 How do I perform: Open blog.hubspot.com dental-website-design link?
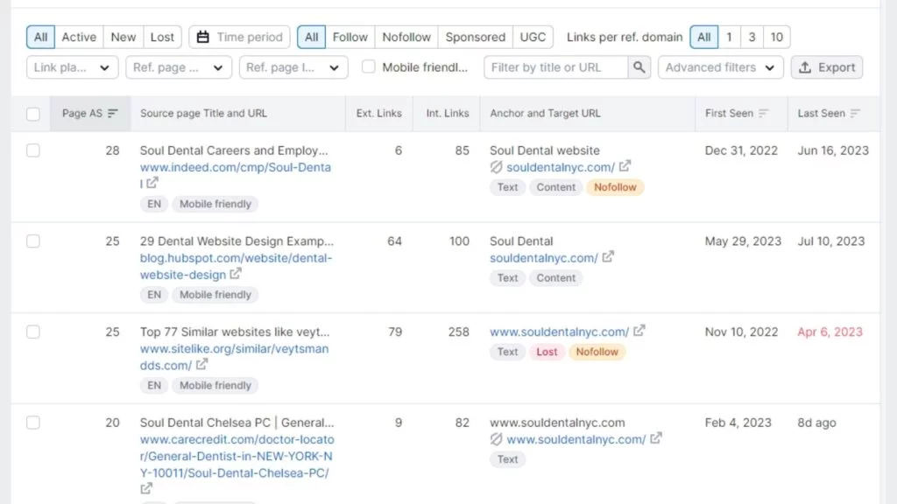point(236,266)
